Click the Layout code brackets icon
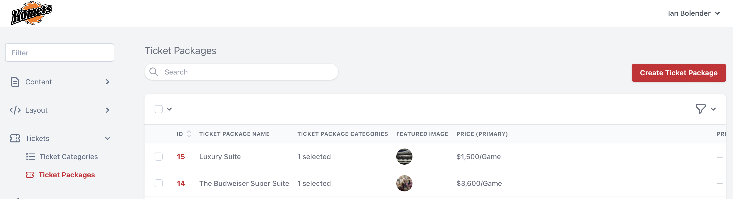 15,110
